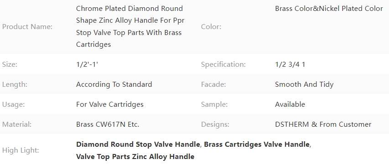This screenshot has width=389, height=164.
Task: Click the Diamond Round Stop Valve Handle link
Action: click(x=138, y=144)
